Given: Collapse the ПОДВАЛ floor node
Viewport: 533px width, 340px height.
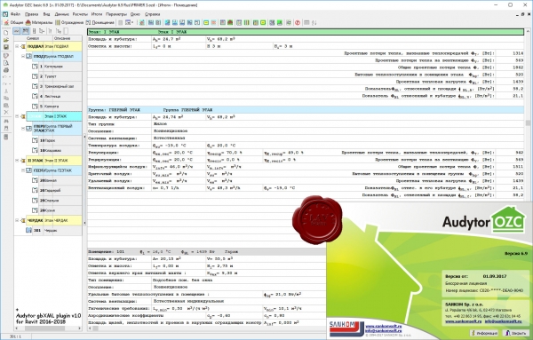Looking at the screenshot, I should [17, 46].
